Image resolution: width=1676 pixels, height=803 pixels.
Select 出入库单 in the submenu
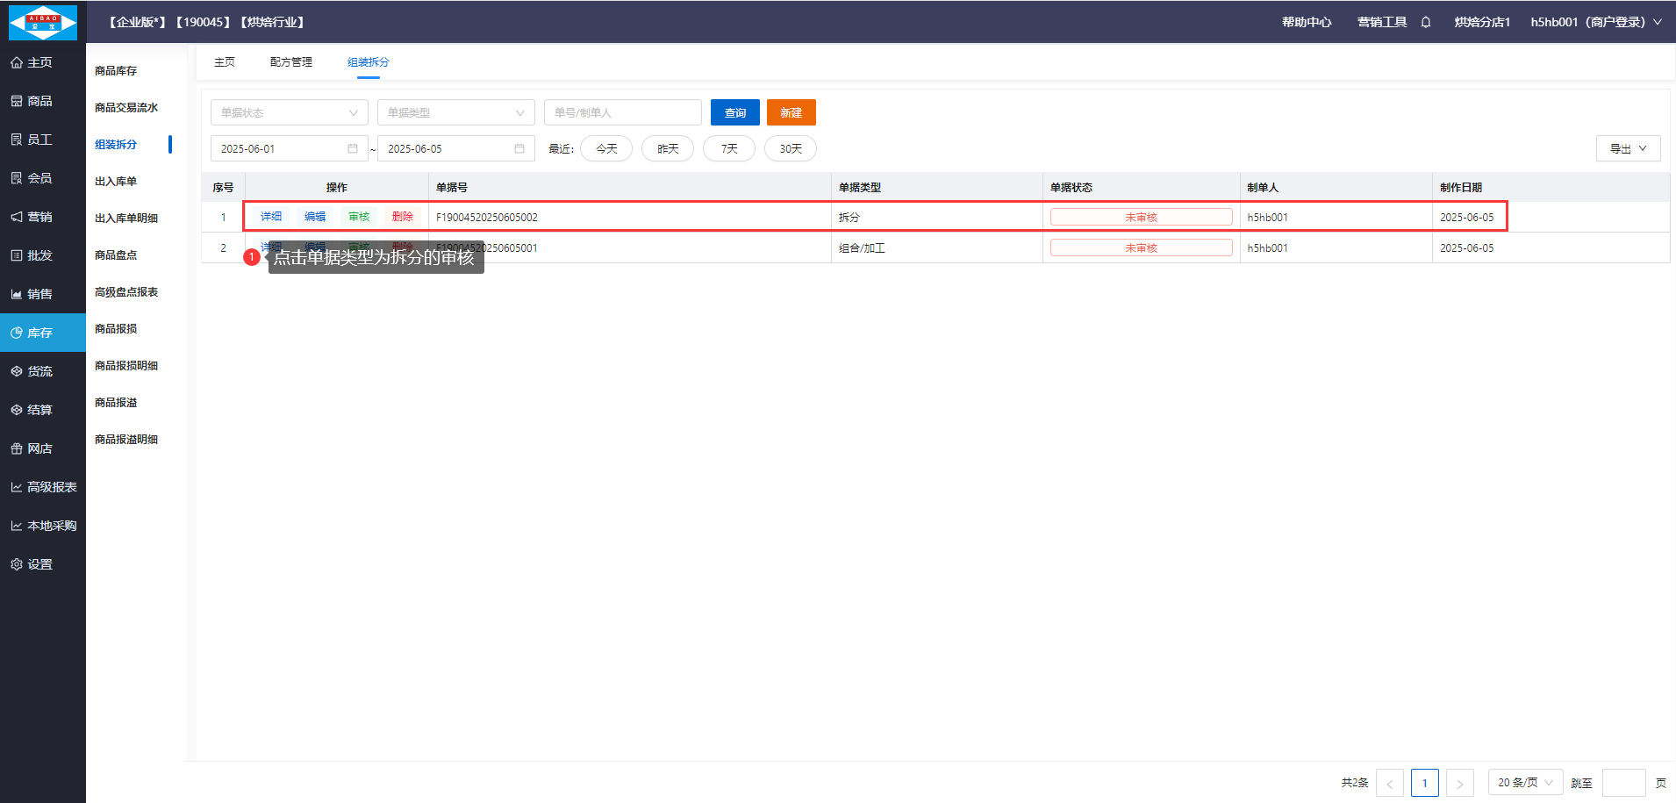pos(116,182)
